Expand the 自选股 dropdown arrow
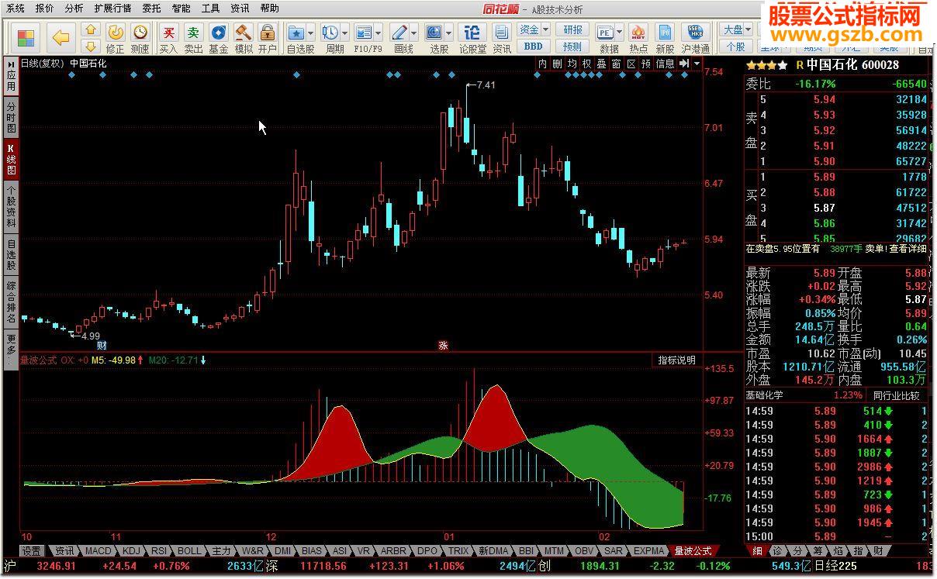Image resolution: width=937 pixels, height=579 pixels. pyautogui.click(x=310, y=33)
